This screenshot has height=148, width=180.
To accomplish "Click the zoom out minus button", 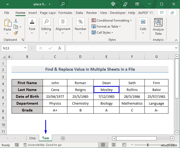I will point(132,145).
